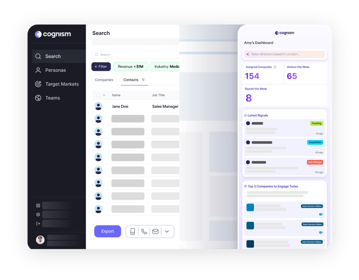The height and width of the screenshot is (280, 359).
Task: Expand the dropdown next to select-all checkbox
Action: [x=104, y=95]
